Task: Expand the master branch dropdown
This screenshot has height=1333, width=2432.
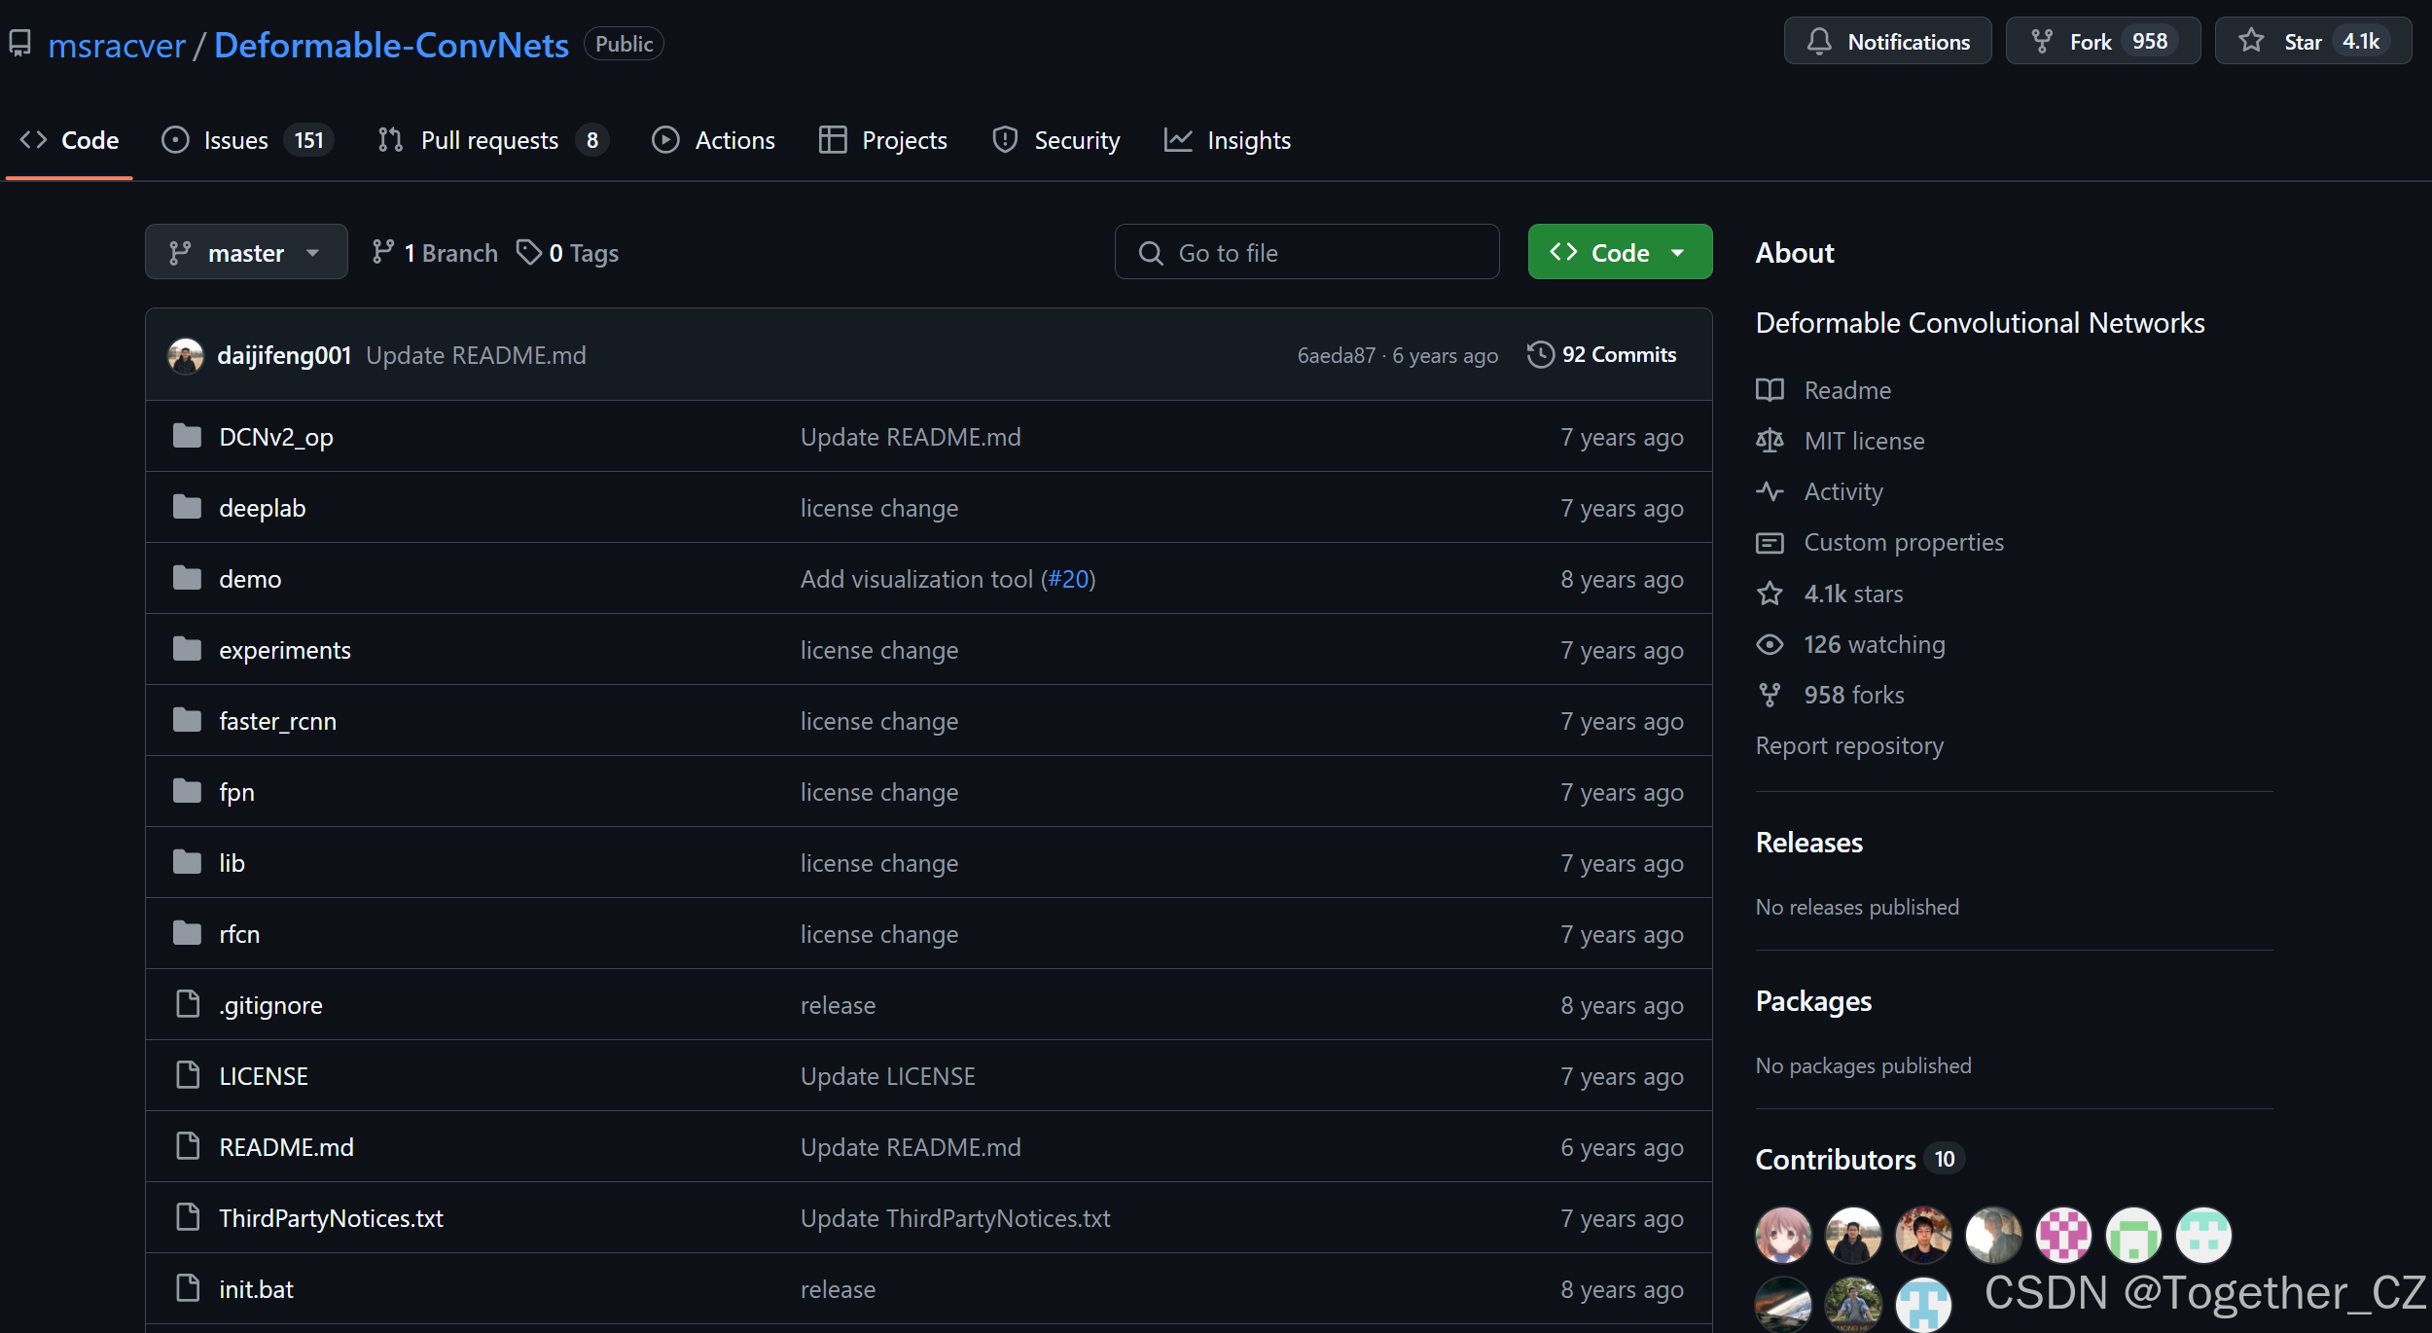Action: pyautogui.click(x=246, y=253)
